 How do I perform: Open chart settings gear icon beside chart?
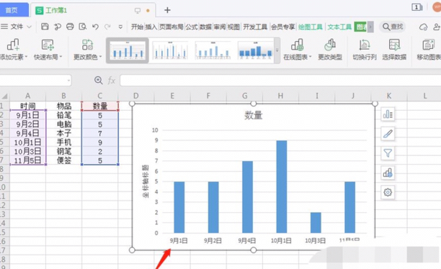388,192
